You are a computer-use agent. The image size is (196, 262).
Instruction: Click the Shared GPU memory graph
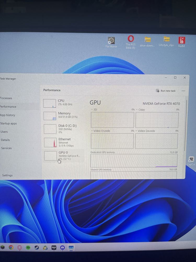pyautogui.click(x=134, y=175)
